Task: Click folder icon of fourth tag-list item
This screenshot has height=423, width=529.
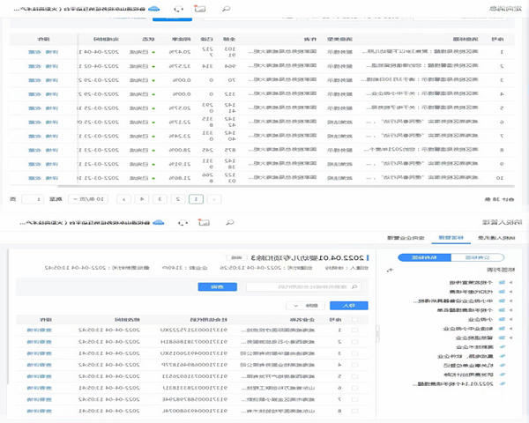Action: pos(502,310)
